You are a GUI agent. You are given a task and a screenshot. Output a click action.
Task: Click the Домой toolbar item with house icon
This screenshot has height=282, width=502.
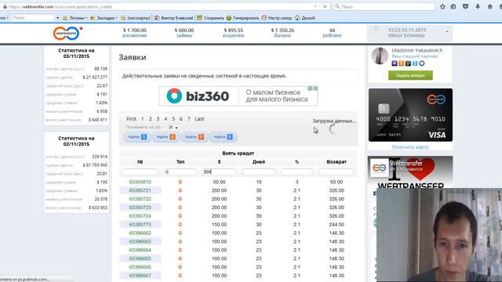point(305,18)
